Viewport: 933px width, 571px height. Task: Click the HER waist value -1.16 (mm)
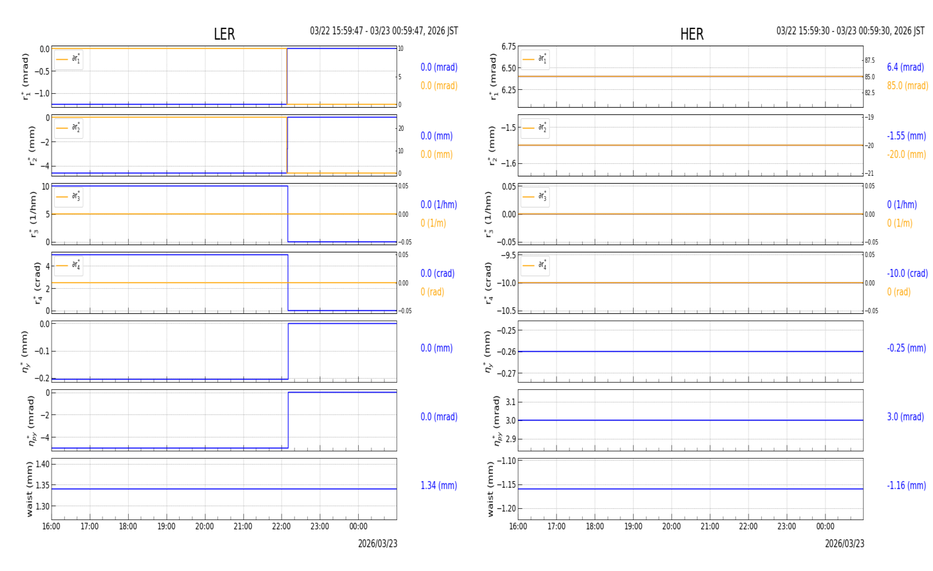[906, 486]
